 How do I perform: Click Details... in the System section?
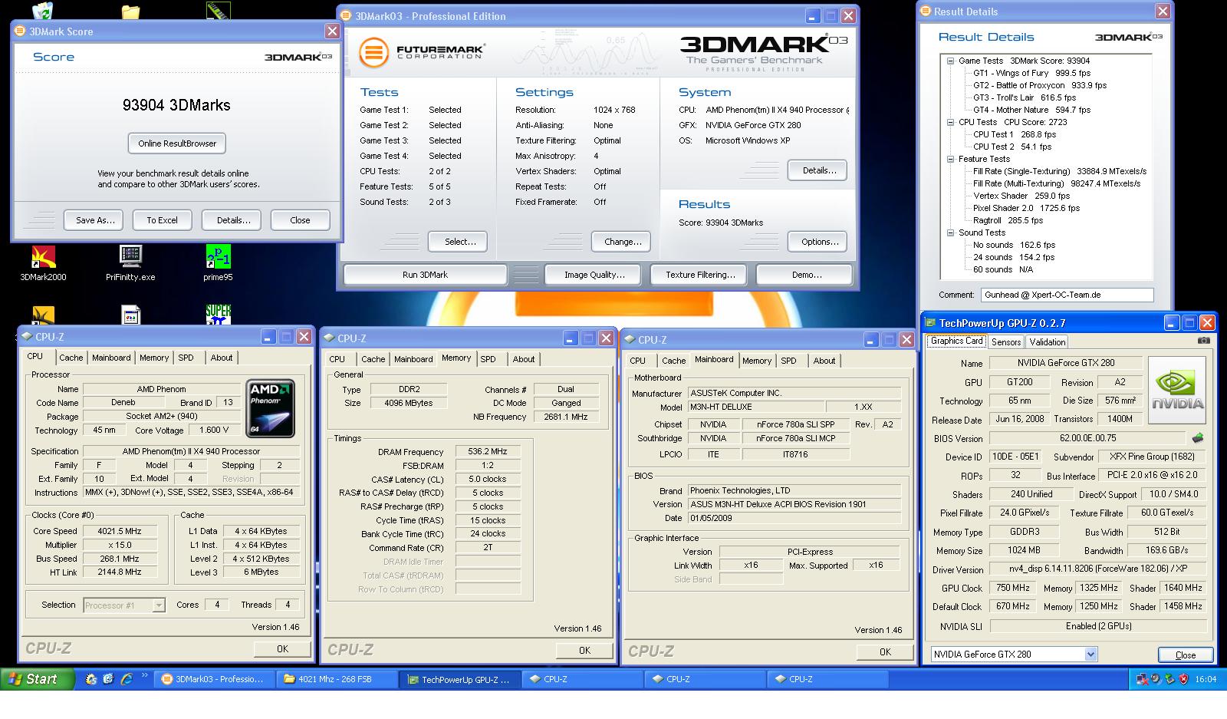tap(817, 170)
